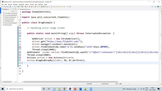The image size is (162, 91).
Task: Click the Previous Annotation toolbar icon
Action: coord(55,7)
